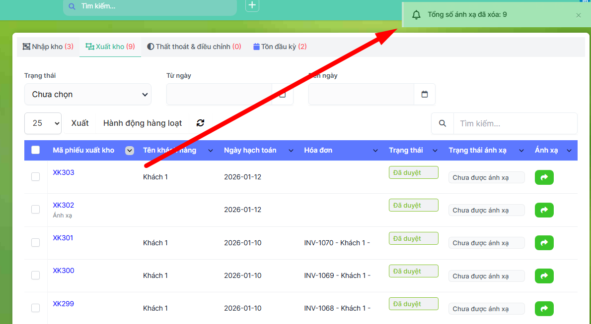Open the Trạng thái dropdown filter

[88, 94]
